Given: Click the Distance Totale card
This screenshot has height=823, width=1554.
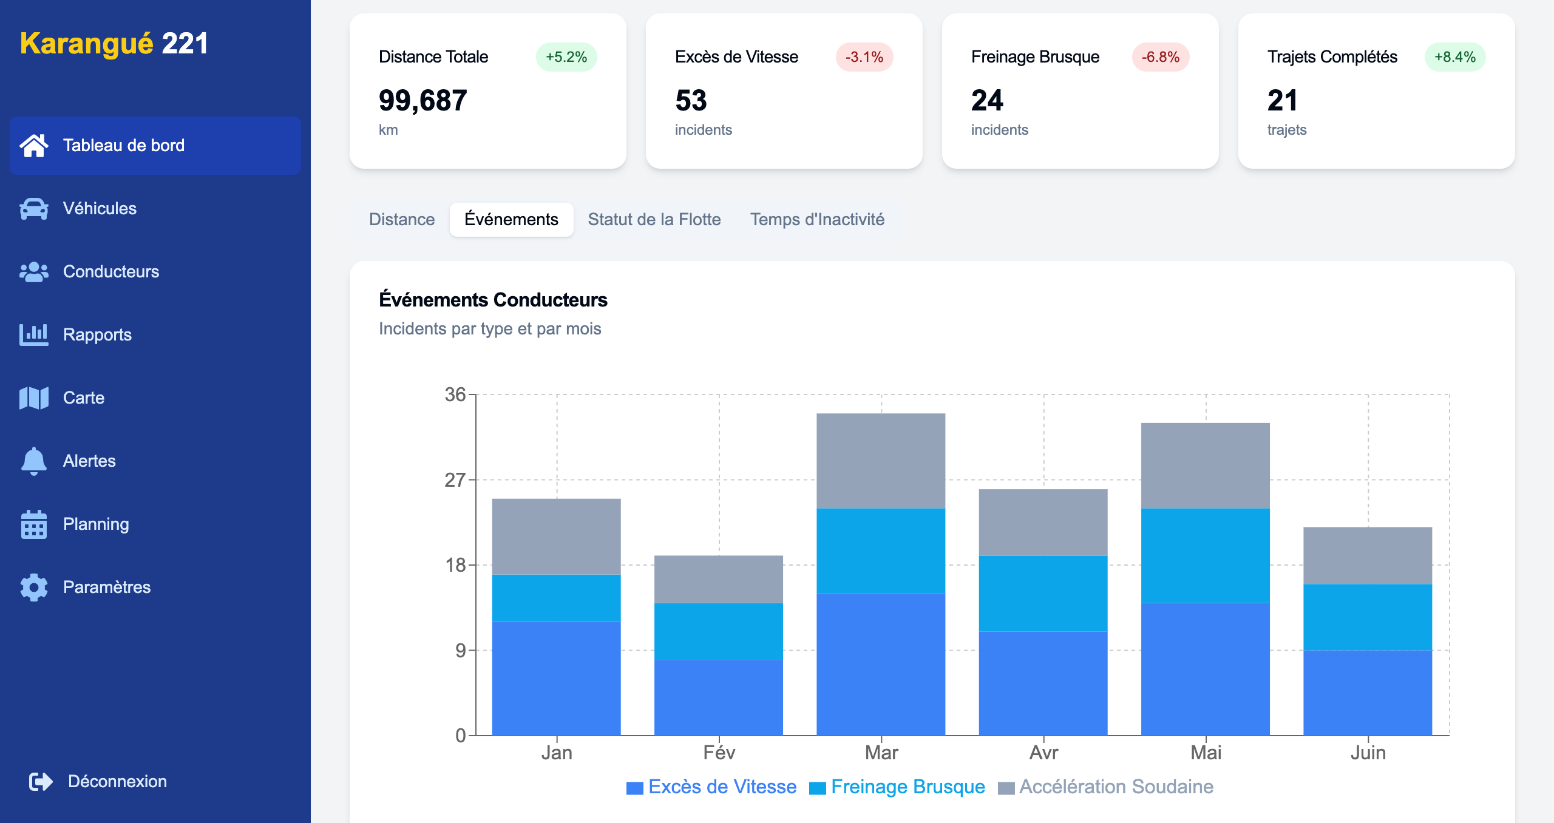Looking at the screenshot, I should click(488, 91).
